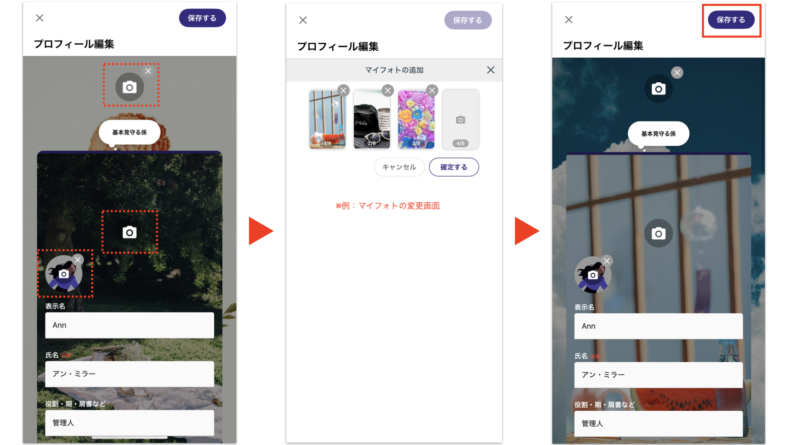792x445 pixels.
Task: Add photo in empty 4/8 slot
Action: click(x=460, y=120)
